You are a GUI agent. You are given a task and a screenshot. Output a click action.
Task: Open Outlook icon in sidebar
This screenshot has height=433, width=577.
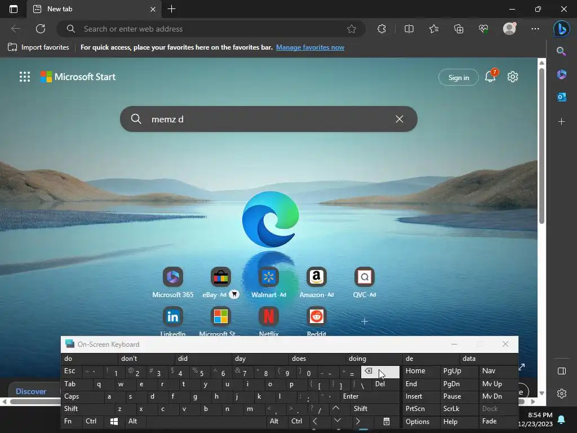pos(562,97)
